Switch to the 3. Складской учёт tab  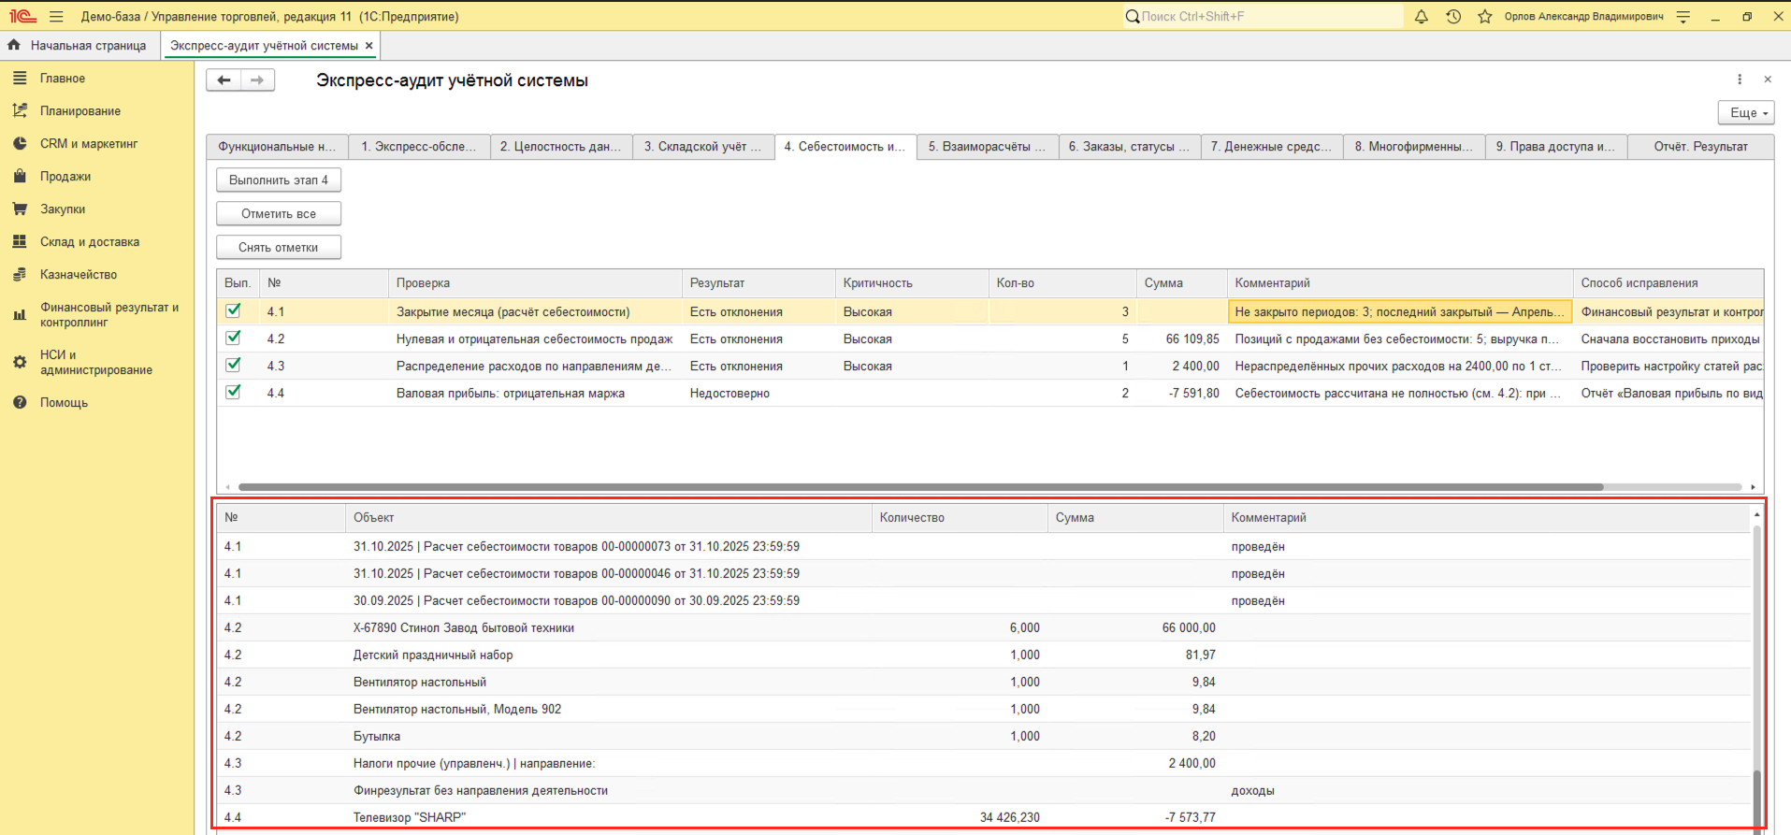point(703,147)
